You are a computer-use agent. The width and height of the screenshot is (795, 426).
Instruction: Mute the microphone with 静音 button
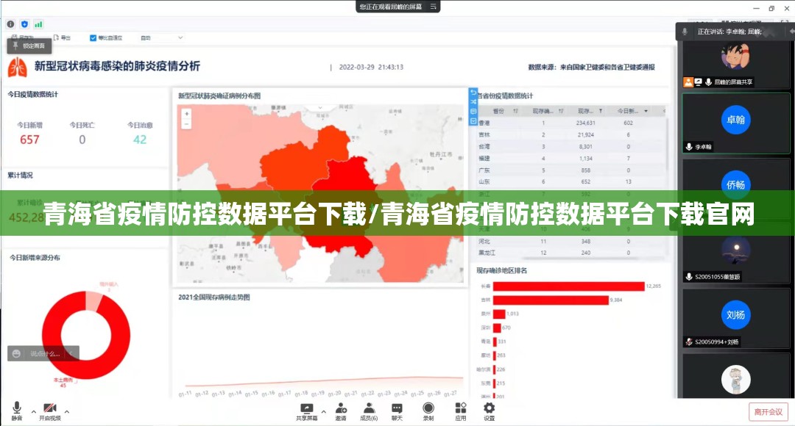point(16,410)
